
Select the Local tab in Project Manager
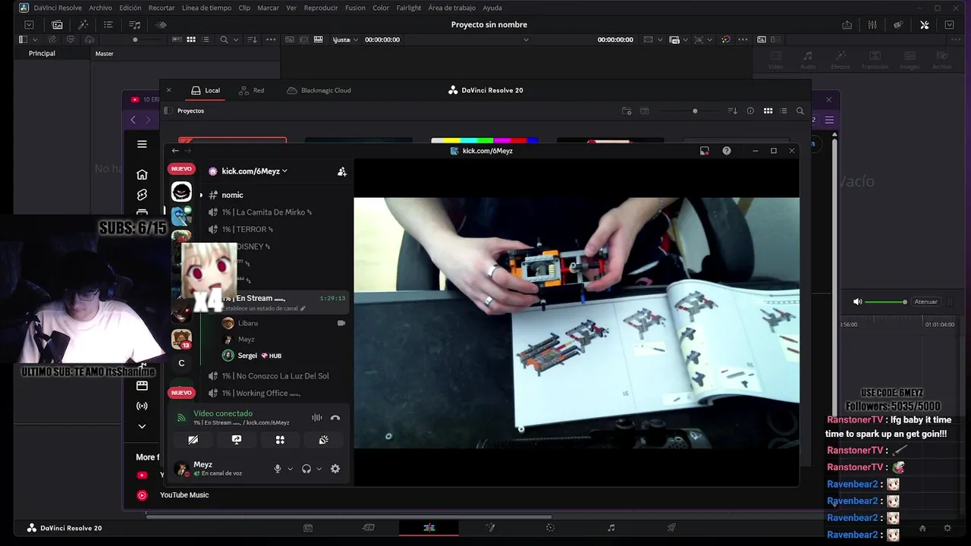coord(206,90)
